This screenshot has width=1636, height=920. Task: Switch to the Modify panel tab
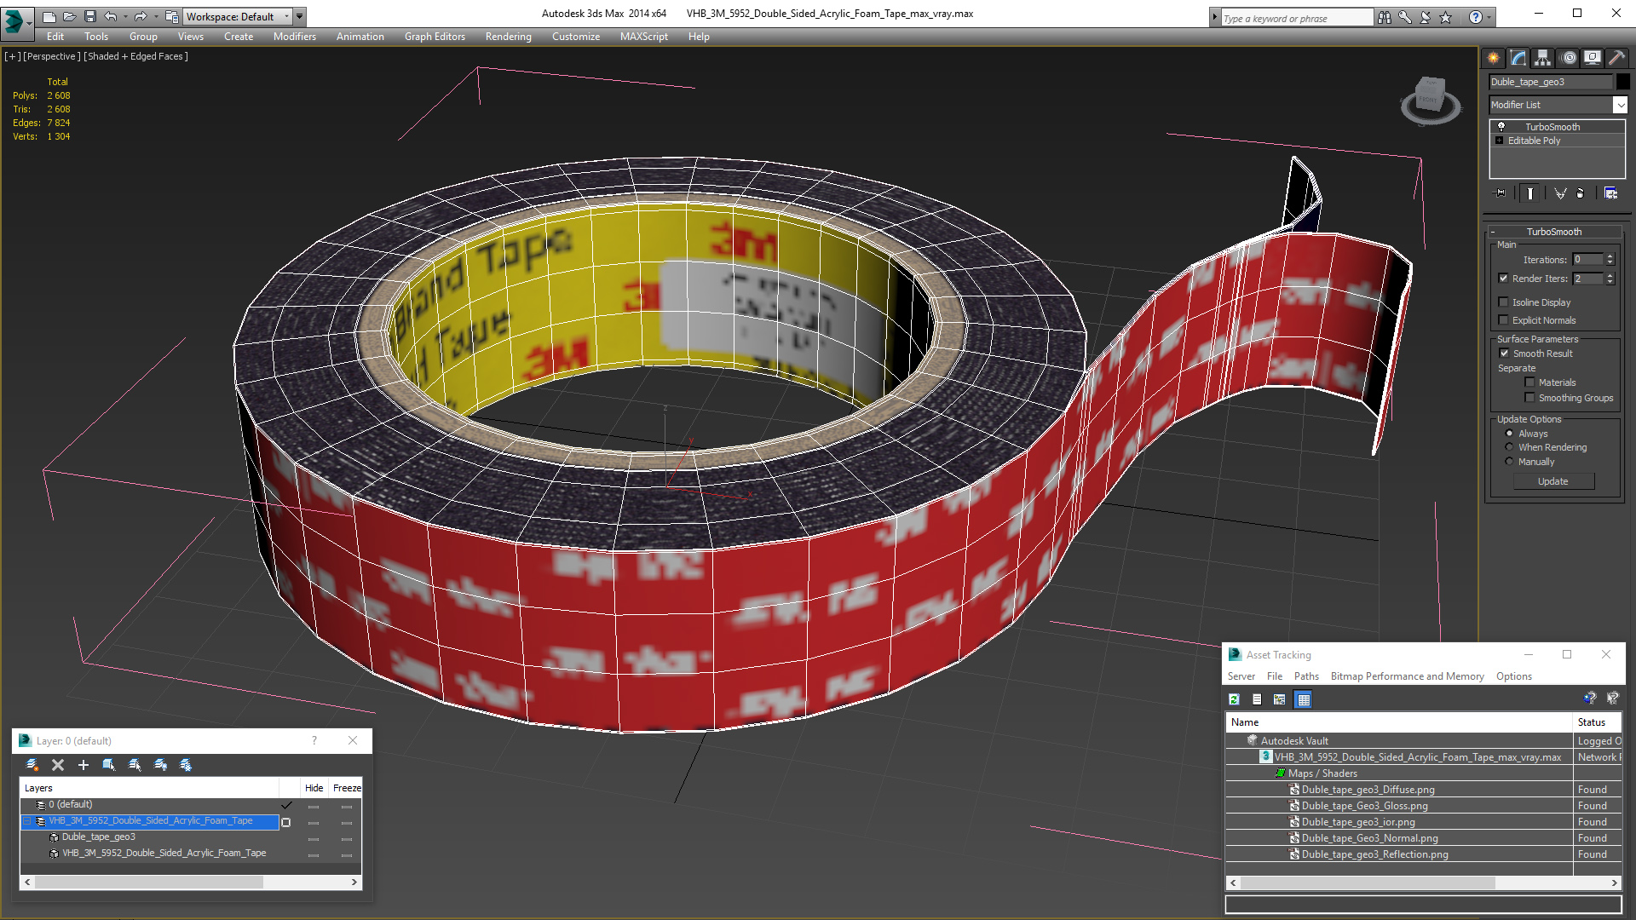coord(1518,58)
